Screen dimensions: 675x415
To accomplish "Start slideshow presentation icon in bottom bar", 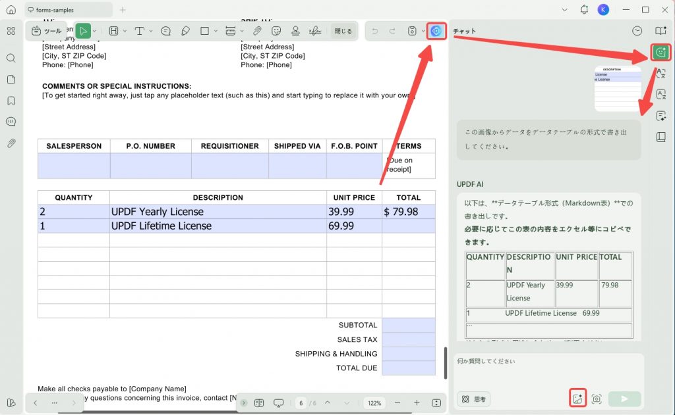I will 279,403.
